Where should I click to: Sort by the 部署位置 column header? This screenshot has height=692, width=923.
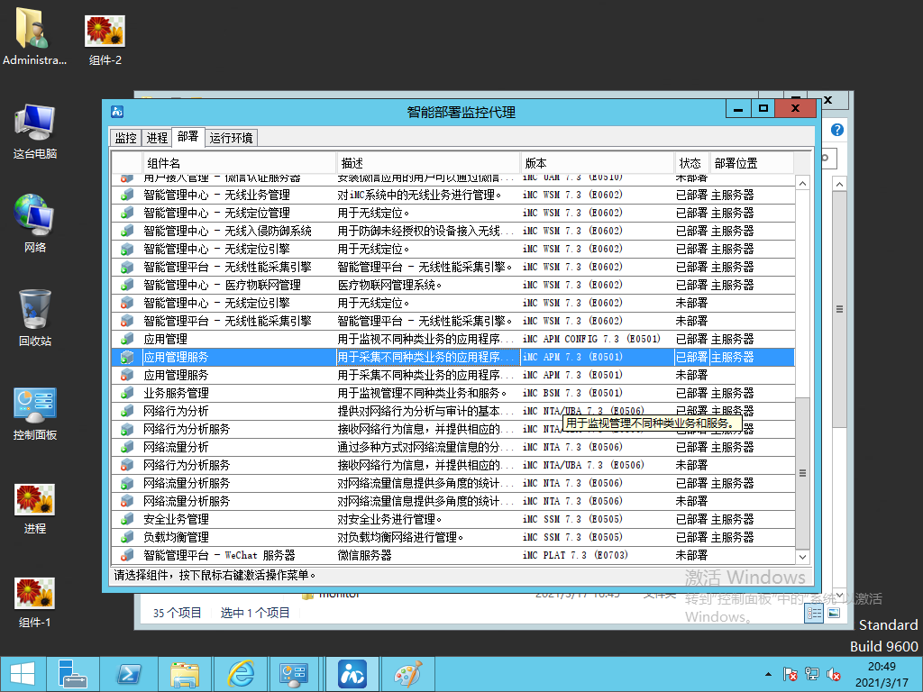(751, 163)
